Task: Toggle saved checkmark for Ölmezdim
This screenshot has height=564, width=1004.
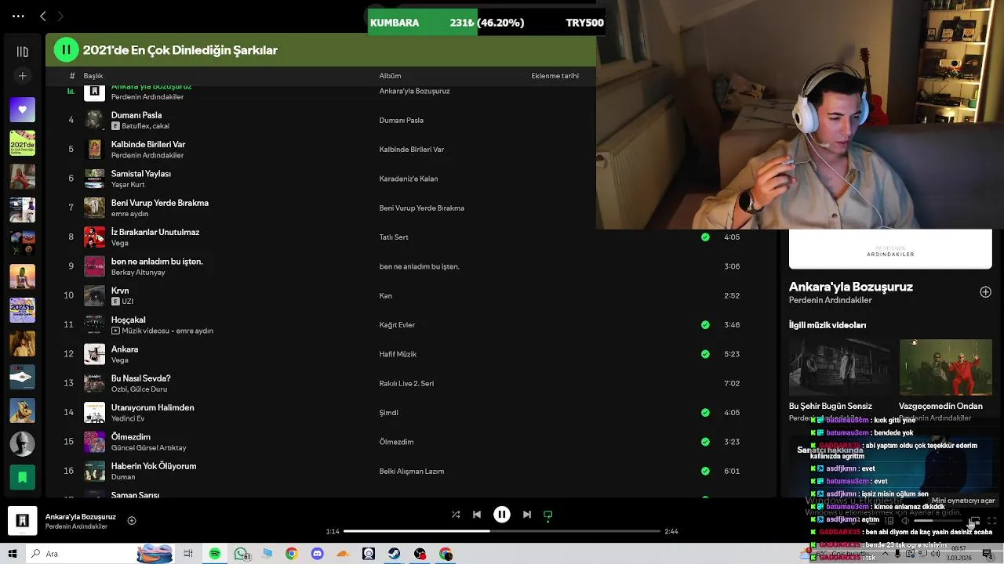Action: [705, 442]
